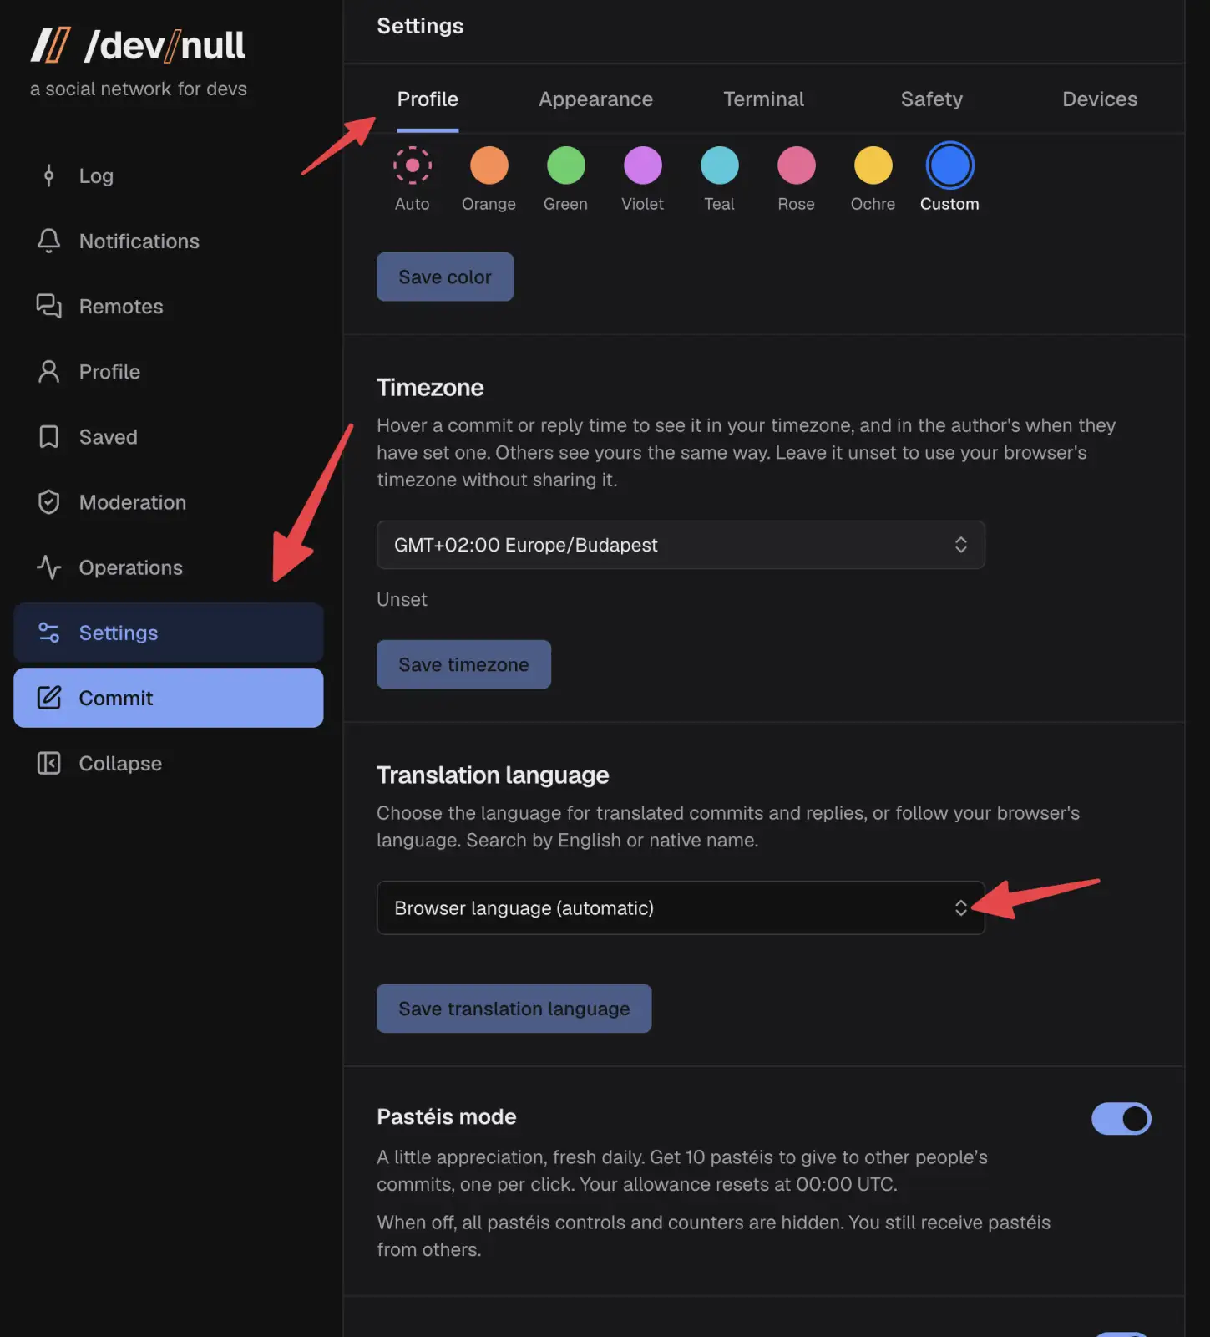Screen dimensions: 1210x1337
Task: Open the GMT+02:00 Europe/Budapest timezone dropdown
Action: coord(681,545)
